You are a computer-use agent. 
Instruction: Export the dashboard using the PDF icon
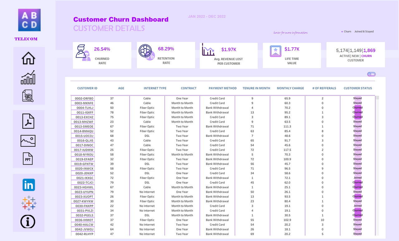pos(28,121)
